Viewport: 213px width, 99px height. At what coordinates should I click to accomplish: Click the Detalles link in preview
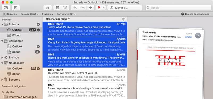click(x=189, y=37)
